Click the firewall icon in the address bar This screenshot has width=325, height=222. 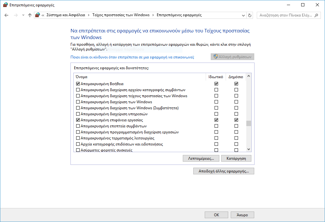pos(37,15)
